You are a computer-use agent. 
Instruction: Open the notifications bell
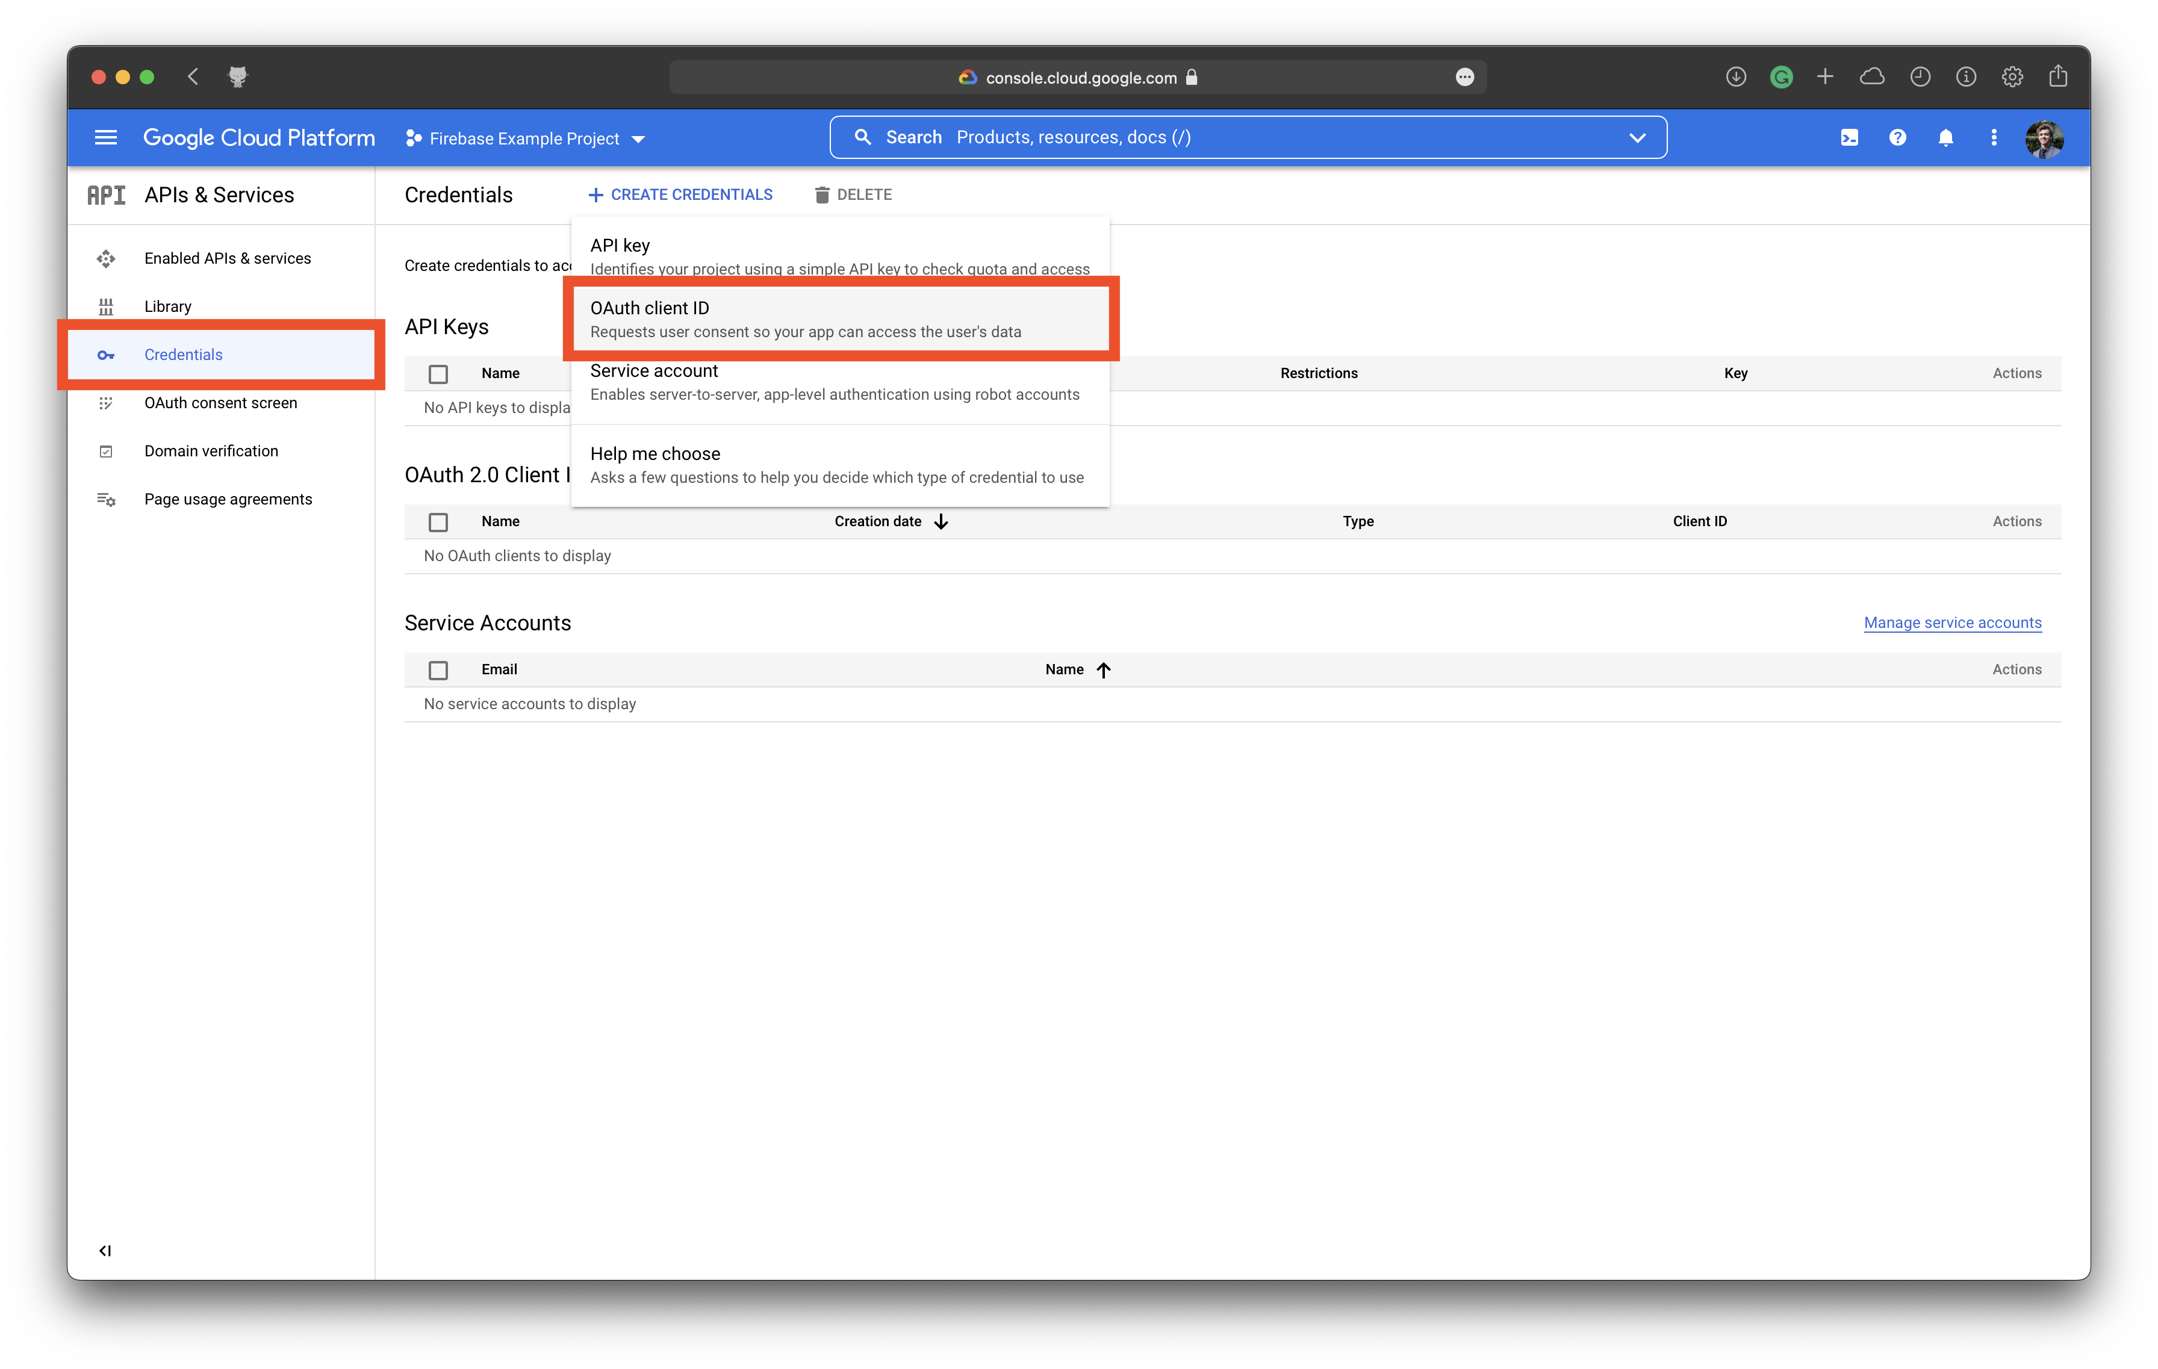(1945, 137)
